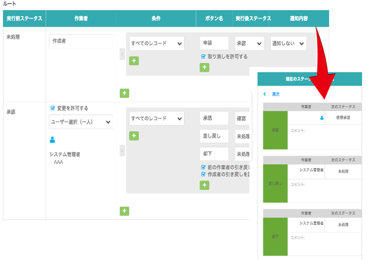Click the blue user icon above システム管理者

coord(52,140)
